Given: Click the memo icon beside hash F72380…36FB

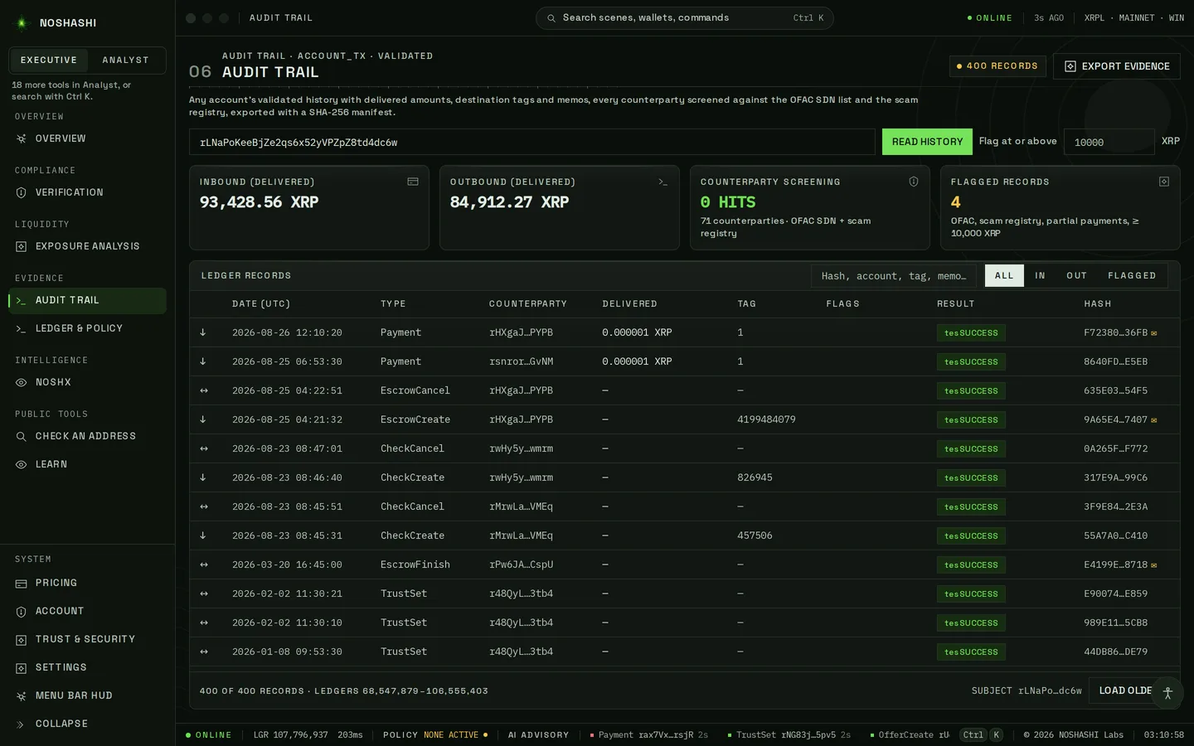Looking at the screenshot, I should click(1154, 333).
